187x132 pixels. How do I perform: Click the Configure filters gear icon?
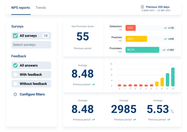pyautogui.click(x=15, y=94)
